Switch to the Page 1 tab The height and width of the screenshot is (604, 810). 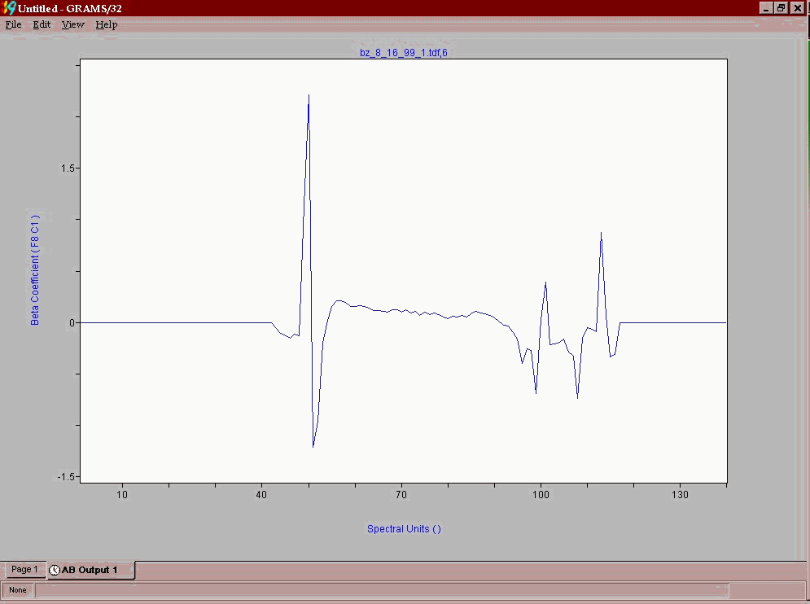[x=24, y=569]
